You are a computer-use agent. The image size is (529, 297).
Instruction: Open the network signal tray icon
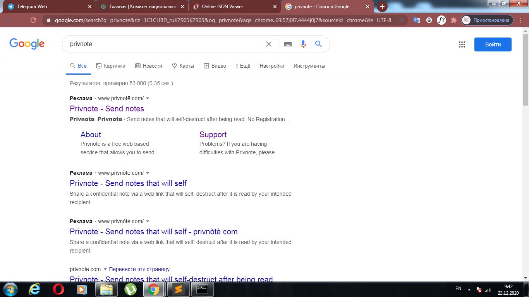488,289
